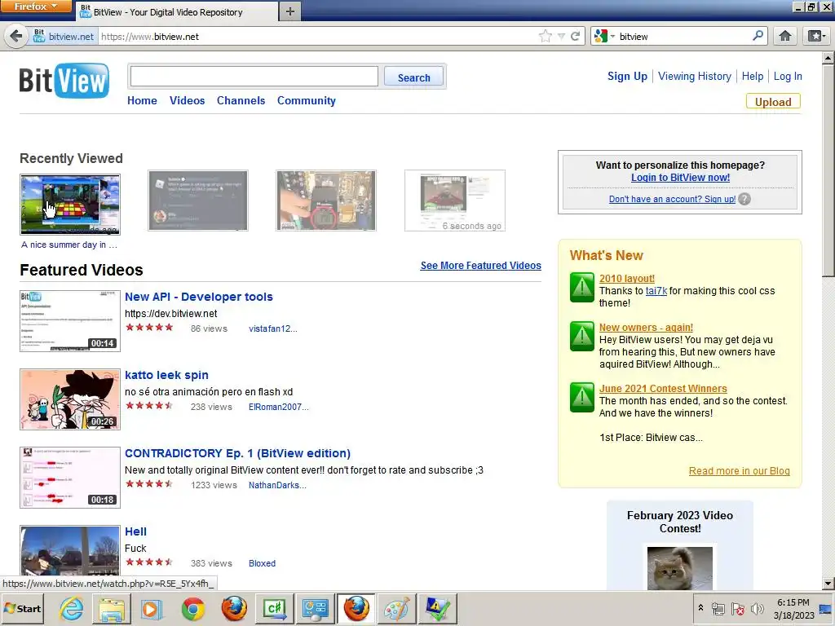Click the Upload button
This screenshot has height=626, width=835.
tap(773, 102)
